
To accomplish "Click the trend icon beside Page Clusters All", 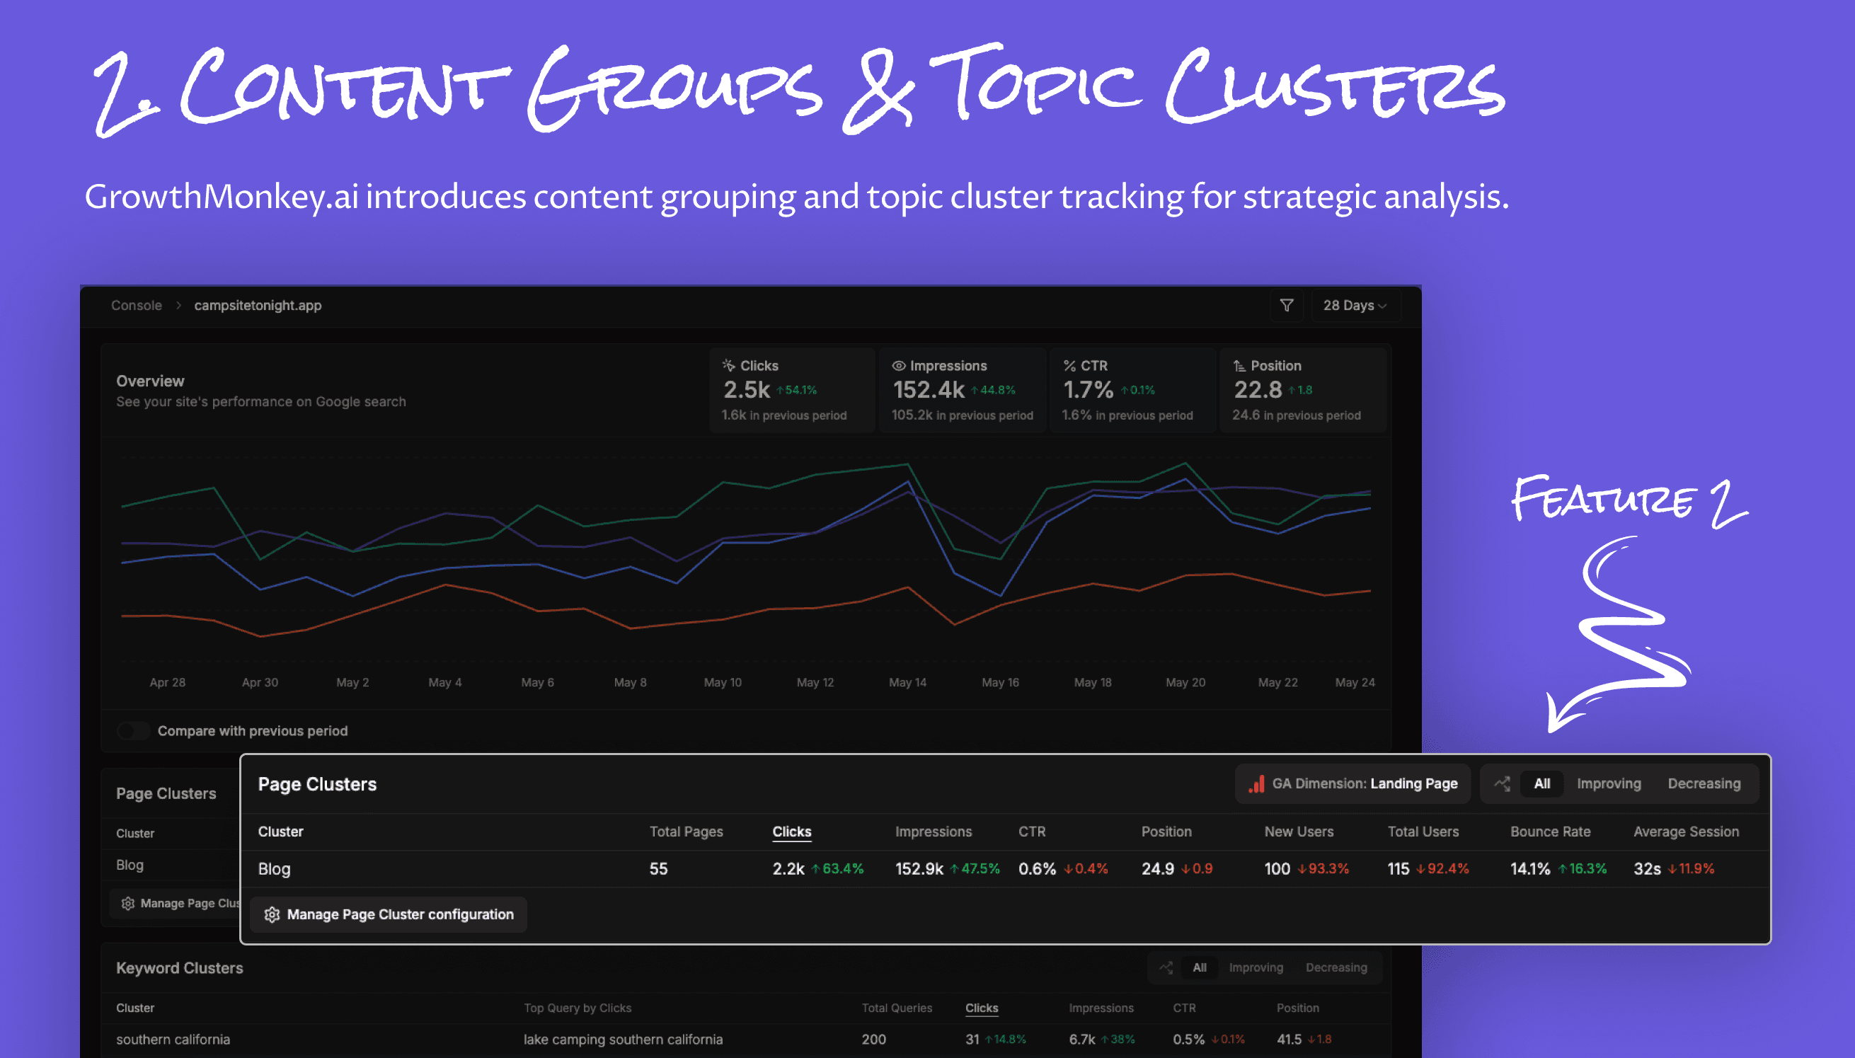I will pyautogui.click(x=1502, y=783).
